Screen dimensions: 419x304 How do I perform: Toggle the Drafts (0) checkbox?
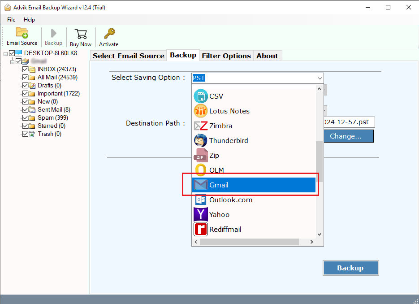click(26, 86)
